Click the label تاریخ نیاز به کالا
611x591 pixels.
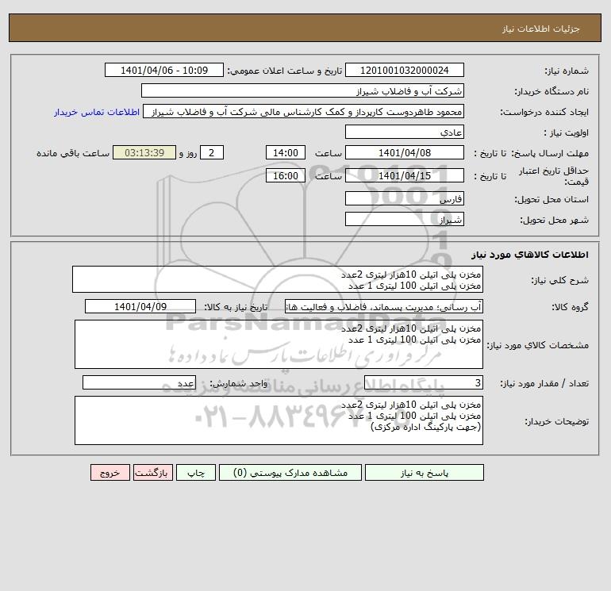[x=236, y=307]
